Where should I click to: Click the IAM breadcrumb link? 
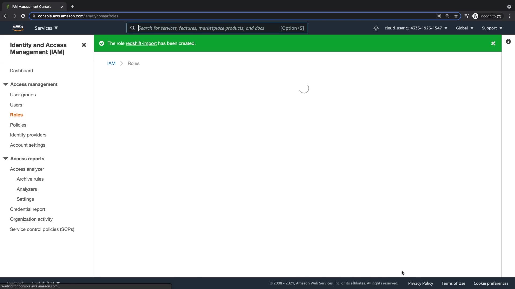111,63
